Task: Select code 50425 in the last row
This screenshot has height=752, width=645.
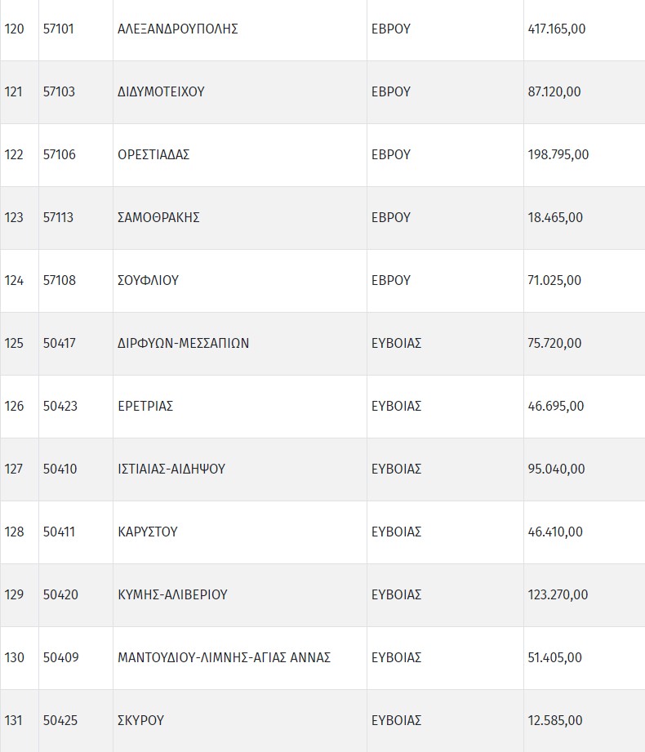Action: [x=60, y=721]
